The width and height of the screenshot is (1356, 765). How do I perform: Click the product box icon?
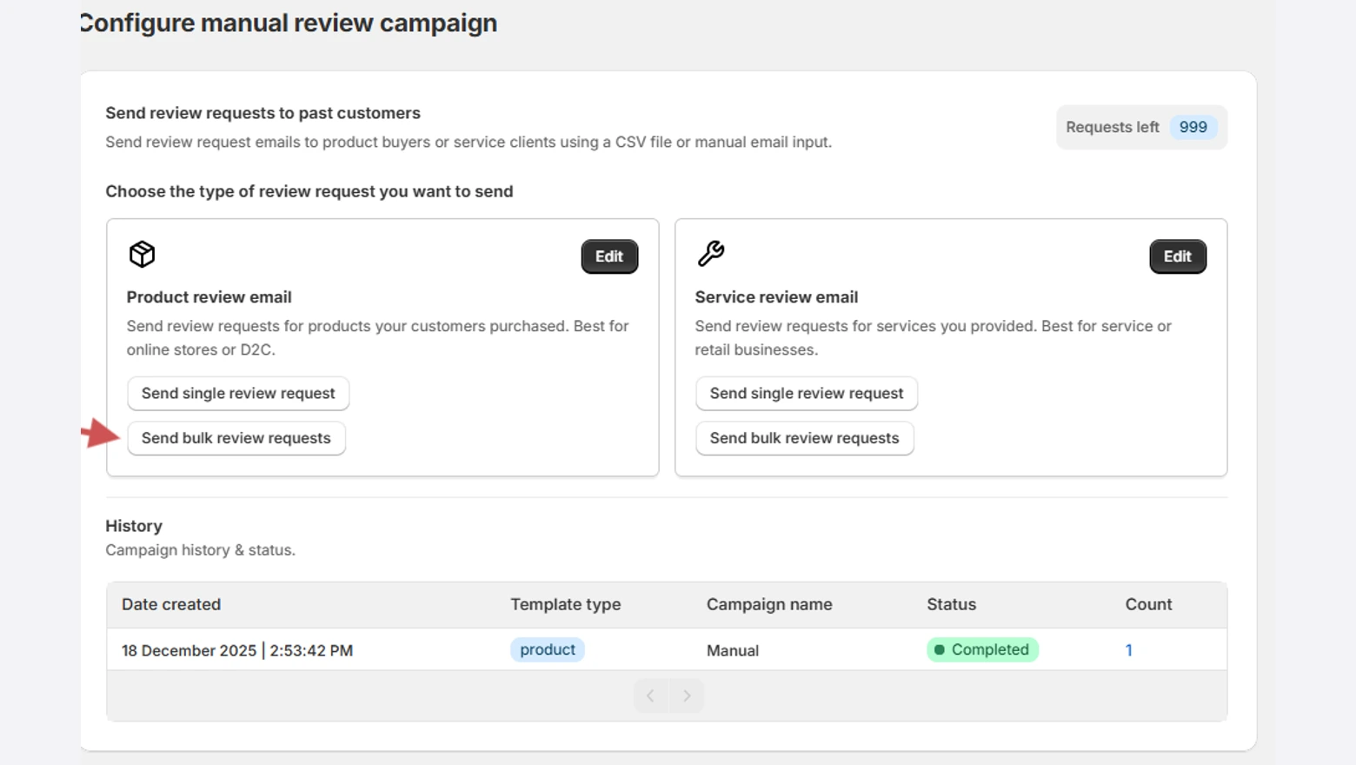(x=142, y=254)
